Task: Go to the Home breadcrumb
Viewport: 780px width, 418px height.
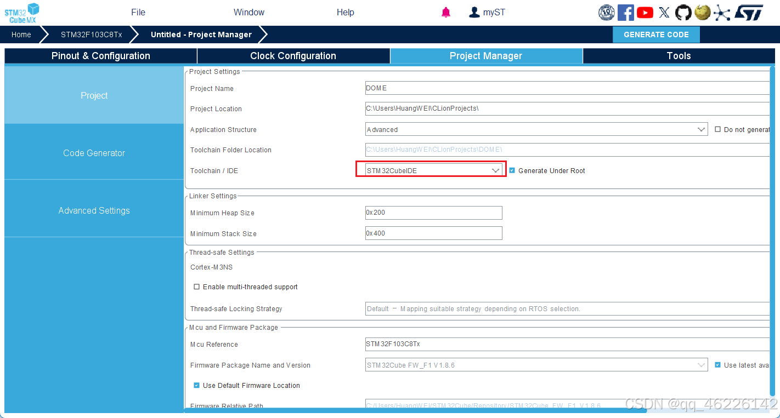Action: (21, 35)
